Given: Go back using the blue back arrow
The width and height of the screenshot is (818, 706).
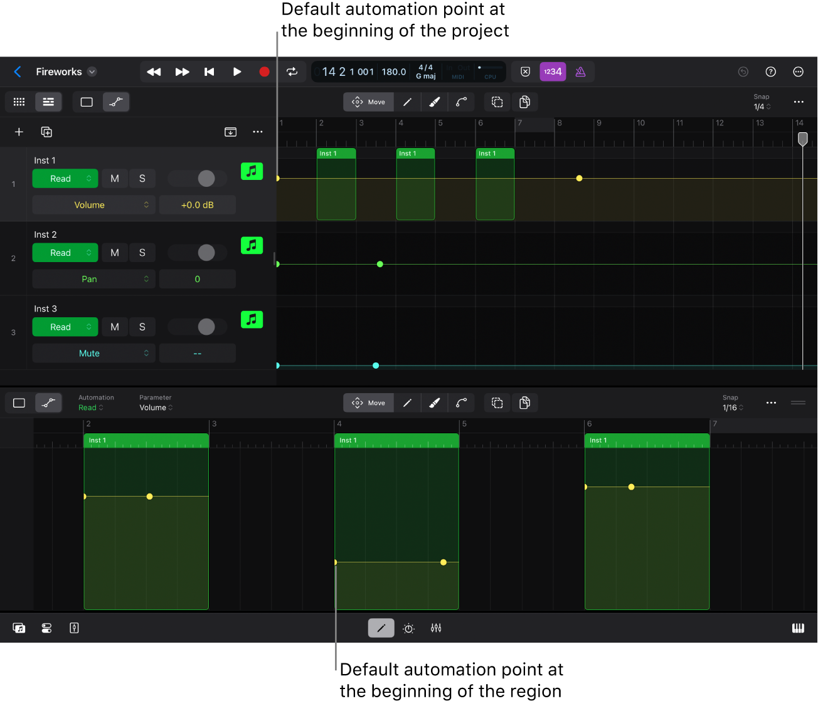Looking at the screenshot, I should click(18, 71).
